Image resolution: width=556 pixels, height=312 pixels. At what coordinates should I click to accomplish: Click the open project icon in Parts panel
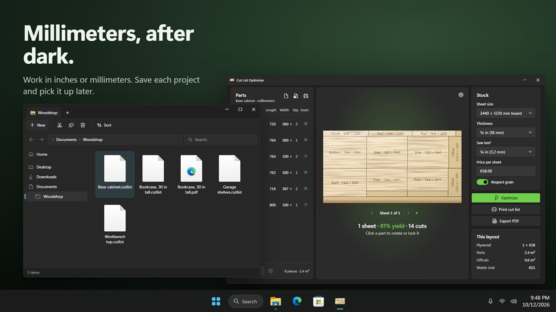coord(296,96)
